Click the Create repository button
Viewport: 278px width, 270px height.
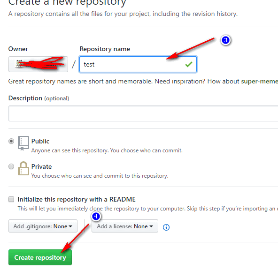click(x=40, y=257)
